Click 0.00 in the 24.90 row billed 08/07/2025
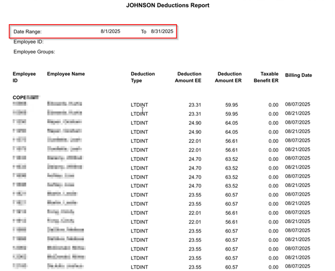 pos(273,123)
